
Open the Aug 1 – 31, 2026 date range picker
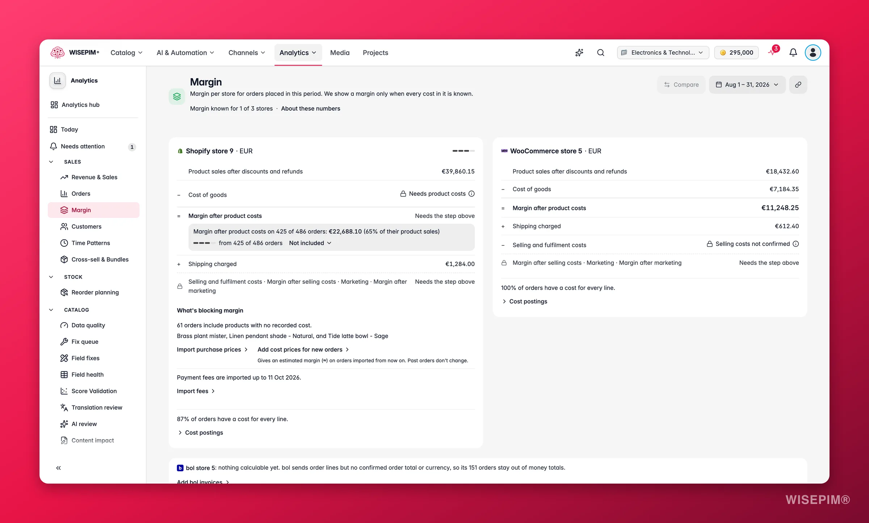point(747,85)
